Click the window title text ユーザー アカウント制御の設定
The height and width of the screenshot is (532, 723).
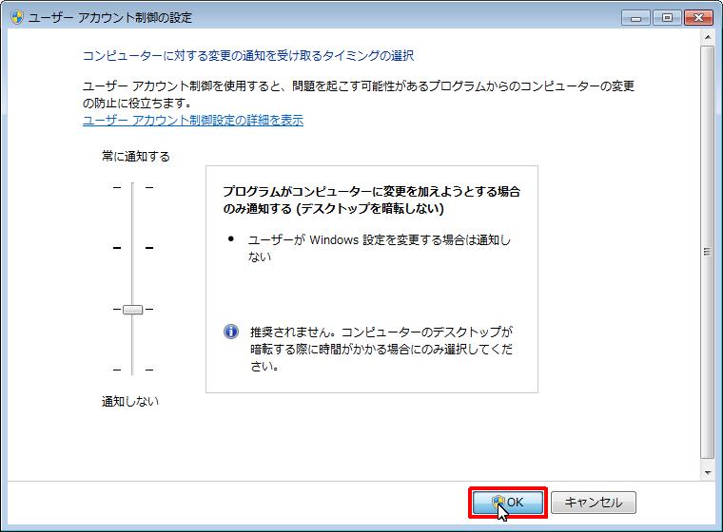coord(110,18)
